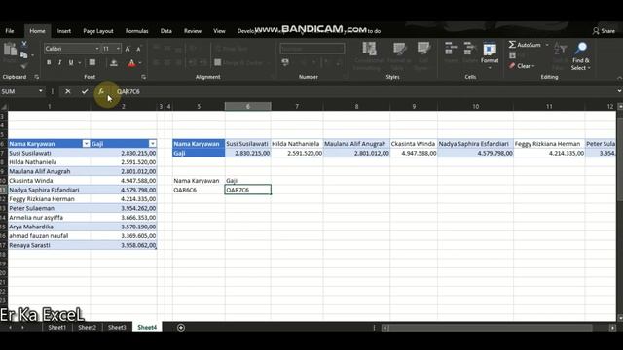
Task: Open Nama Karyawan filter dropdown
Action: click(x=86, y=144)
